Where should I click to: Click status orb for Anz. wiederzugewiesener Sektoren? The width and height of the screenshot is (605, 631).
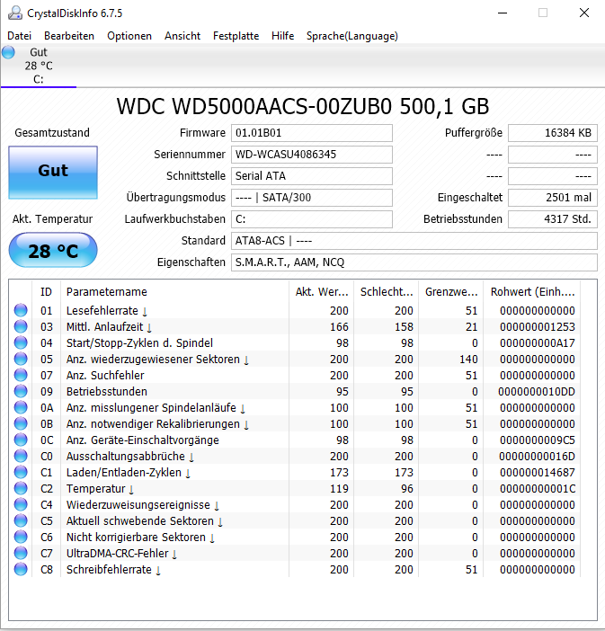pos(21,359)
